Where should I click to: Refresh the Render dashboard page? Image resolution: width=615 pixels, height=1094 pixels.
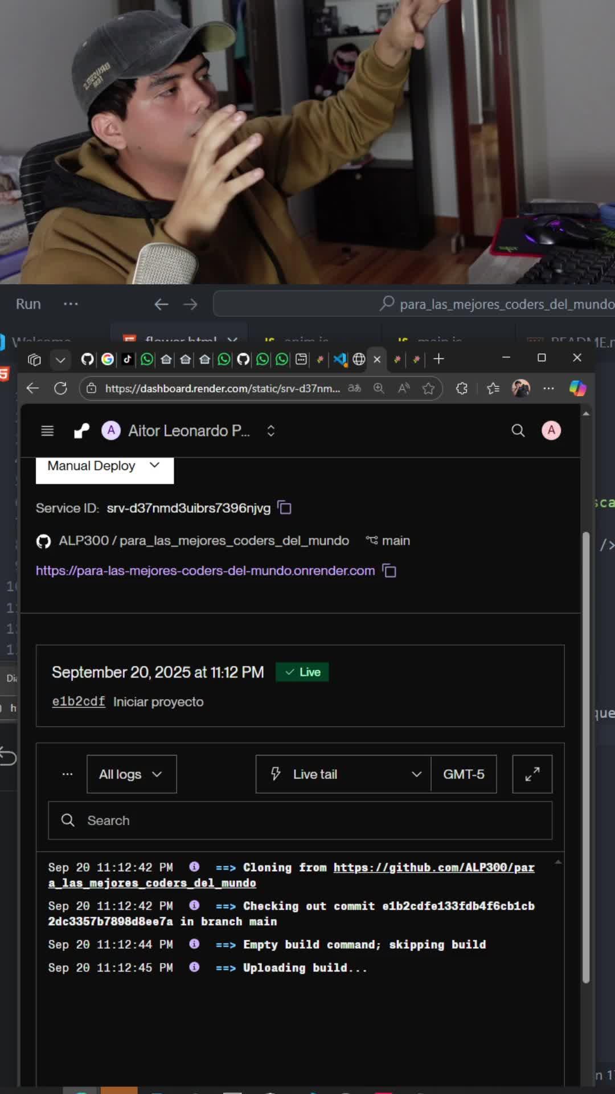(60, 389)
